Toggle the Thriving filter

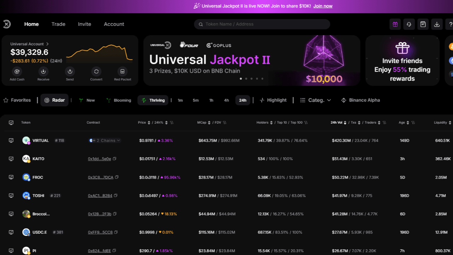153,100
